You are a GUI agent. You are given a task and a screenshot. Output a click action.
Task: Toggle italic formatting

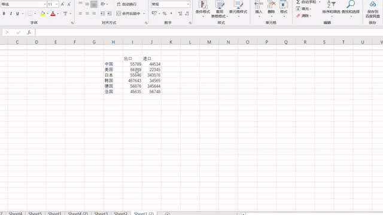(11, 14)
